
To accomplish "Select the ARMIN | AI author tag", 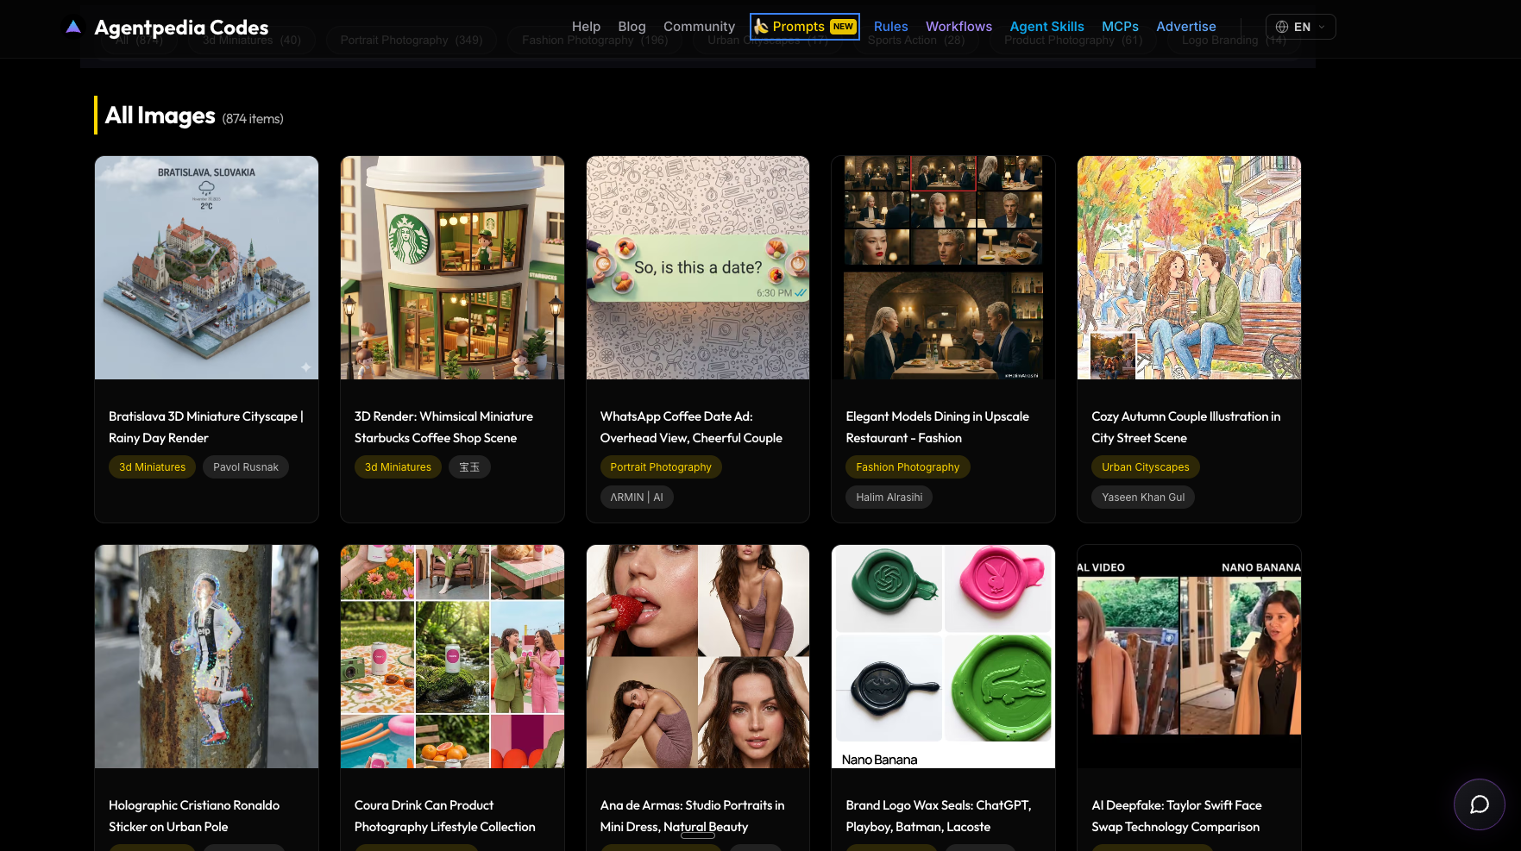I will click(637, 497).
